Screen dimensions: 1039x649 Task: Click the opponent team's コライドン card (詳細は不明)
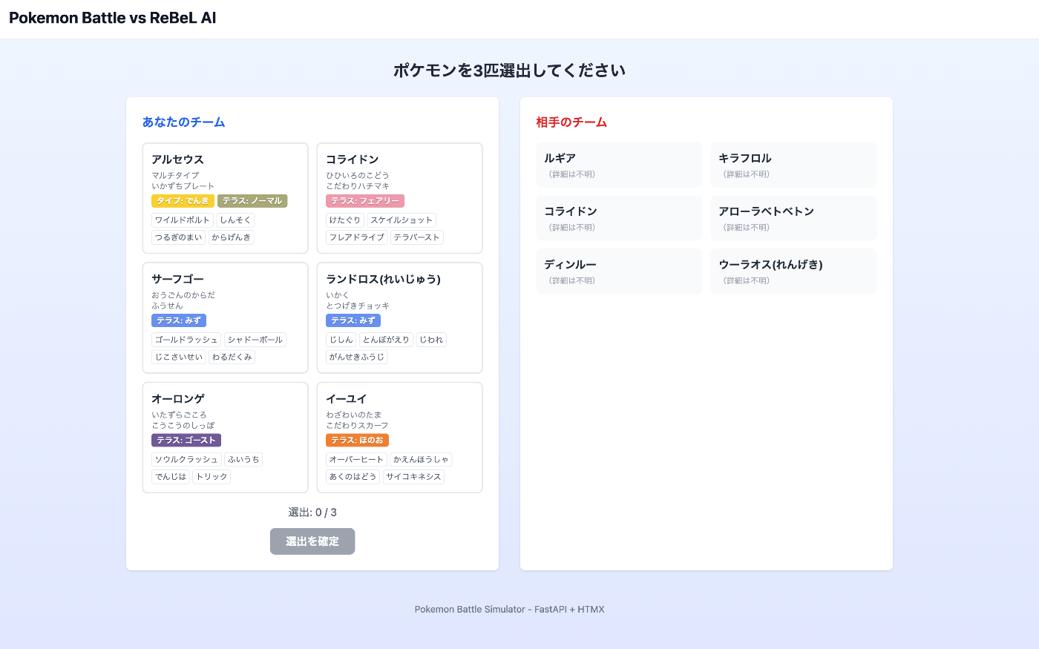pos(619,218)
